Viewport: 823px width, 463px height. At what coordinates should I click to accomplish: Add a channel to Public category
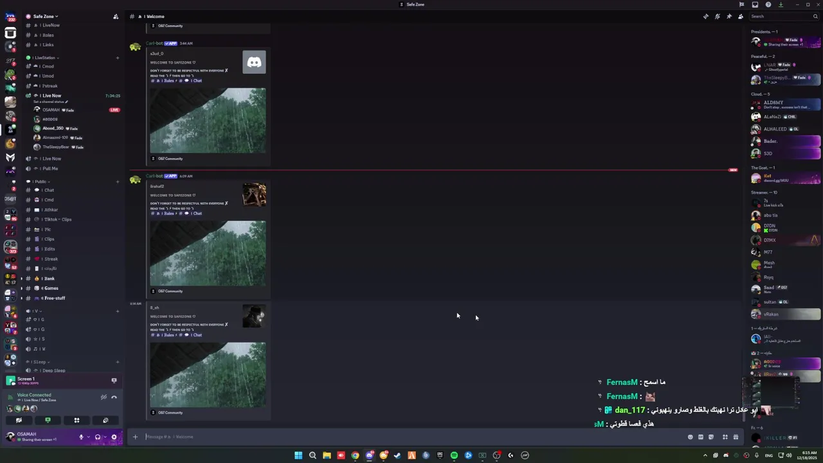[x=117, y=181]
